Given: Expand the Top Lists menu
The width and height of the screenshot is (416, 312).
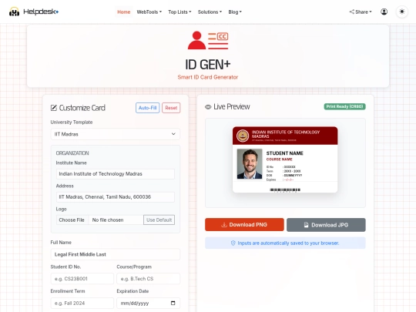Looking at the screenshot, I should tap(179, 12).
